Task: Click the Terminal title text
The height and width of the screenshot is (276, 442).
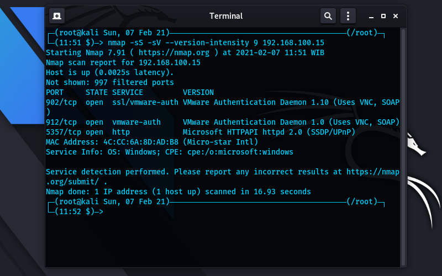Action: tap(226, 16)
